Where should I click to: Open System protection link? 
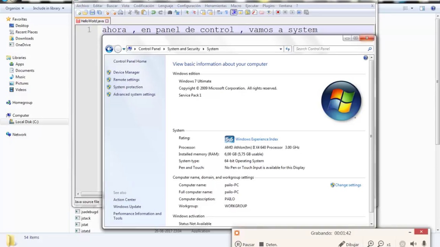pyautogui.click(x=128, y=87)
